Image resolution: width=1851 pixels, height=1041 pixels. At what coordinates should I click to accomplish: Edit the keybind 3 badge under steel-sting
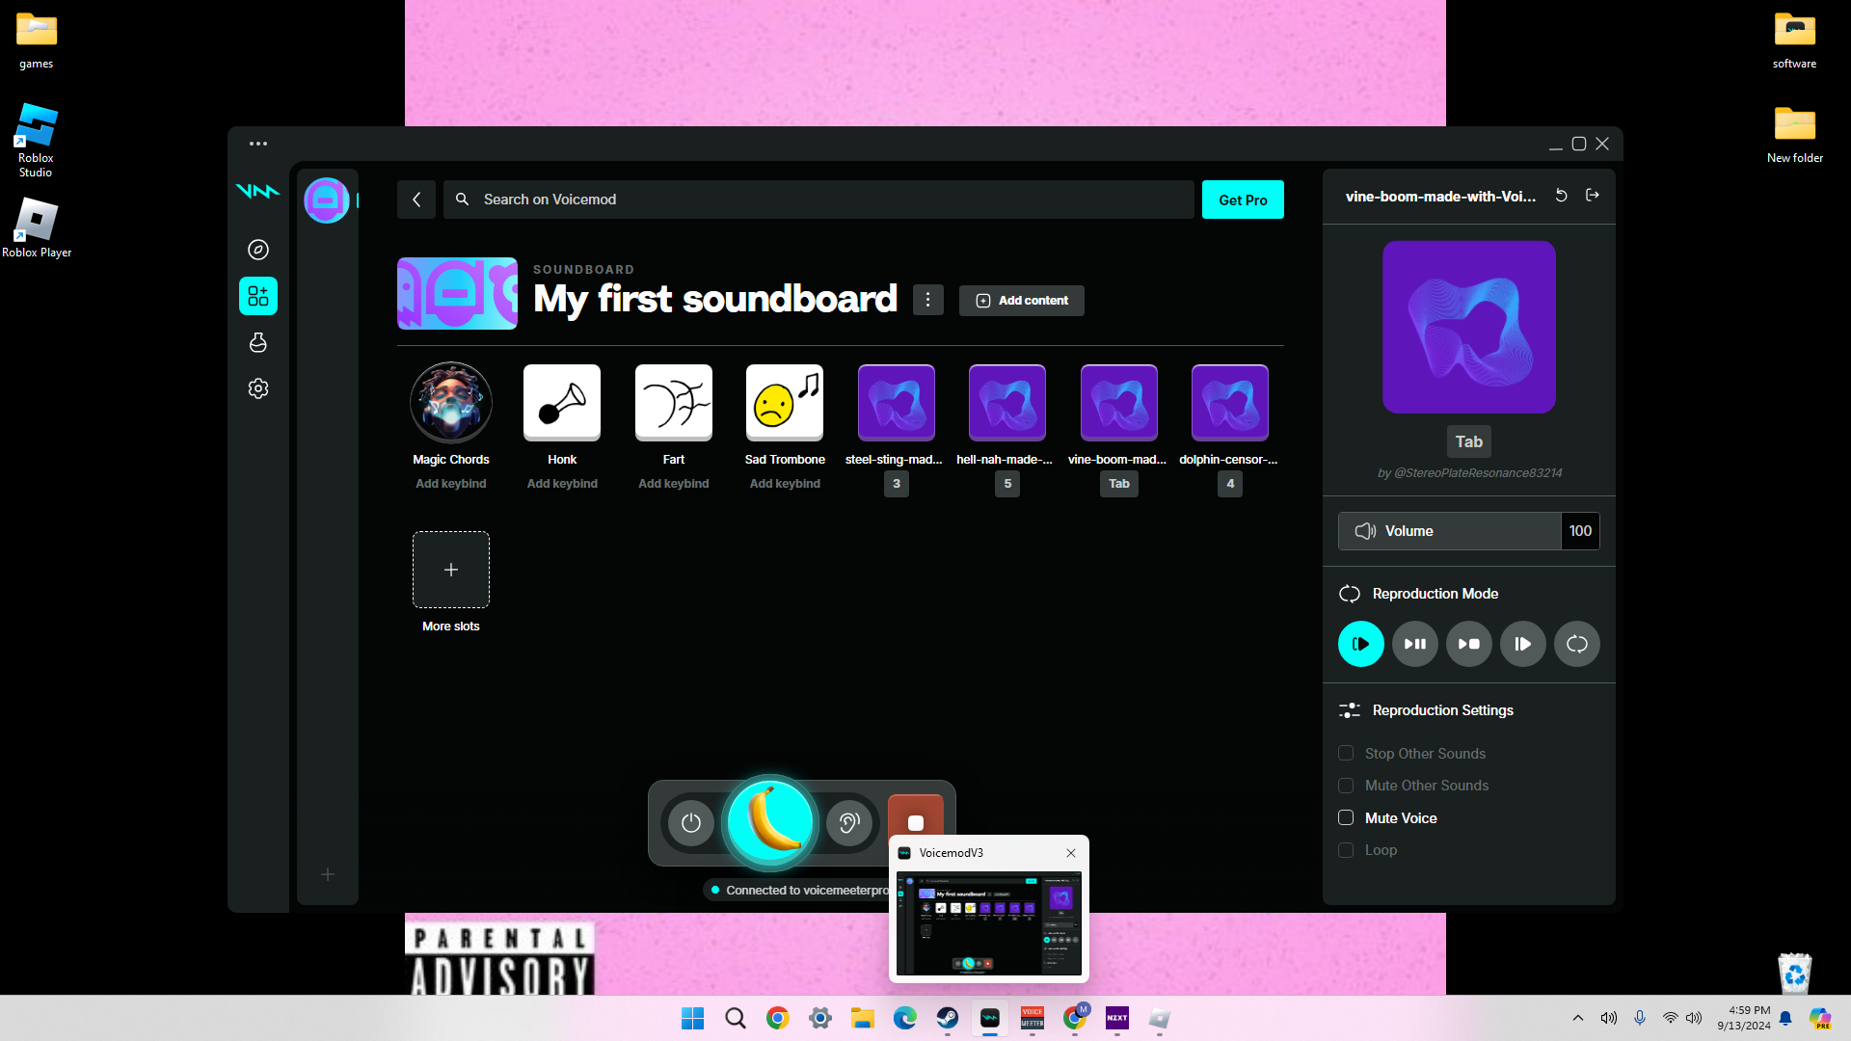pos(897,484)
